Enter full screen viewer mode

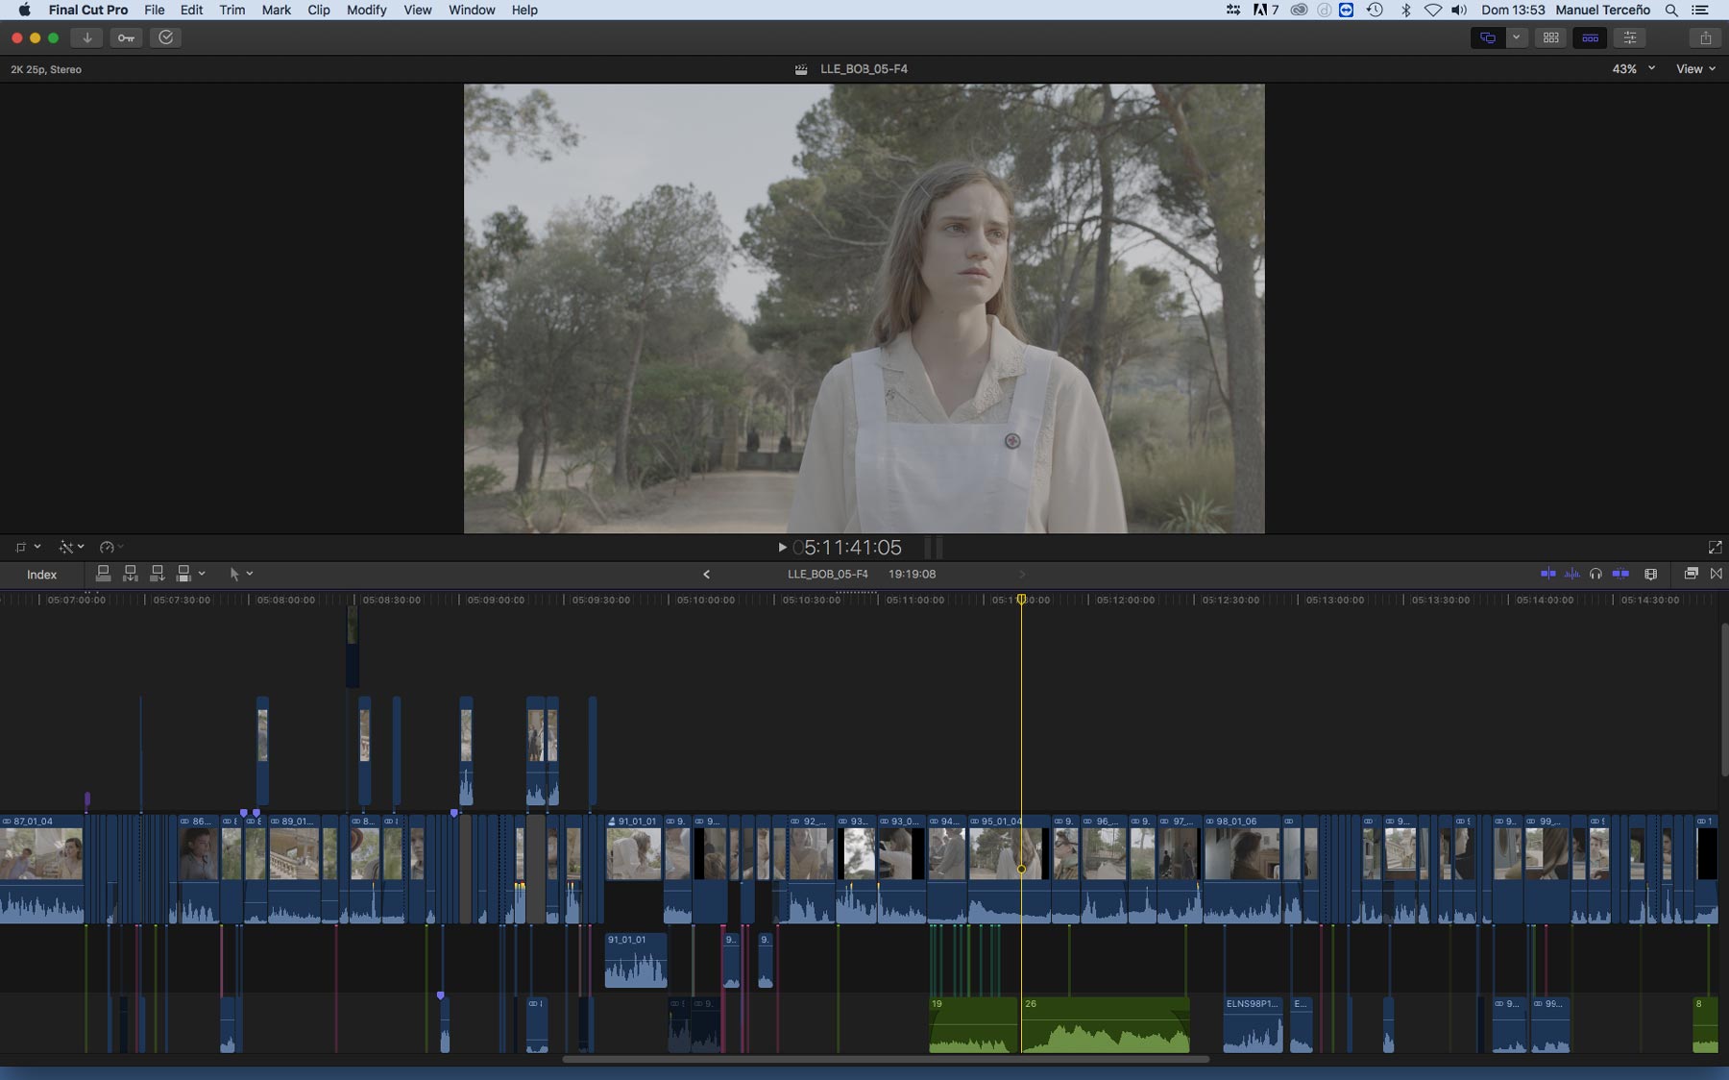[x=1715, y=547]
